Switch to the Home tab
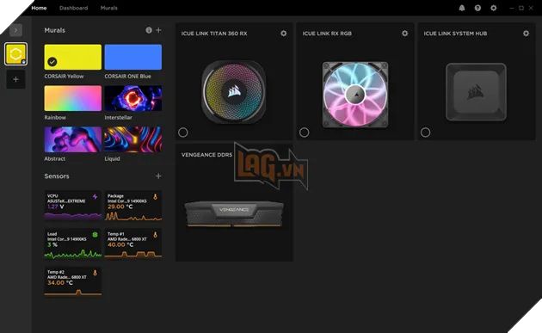The image size is (542, 333). tap(39, 8)
